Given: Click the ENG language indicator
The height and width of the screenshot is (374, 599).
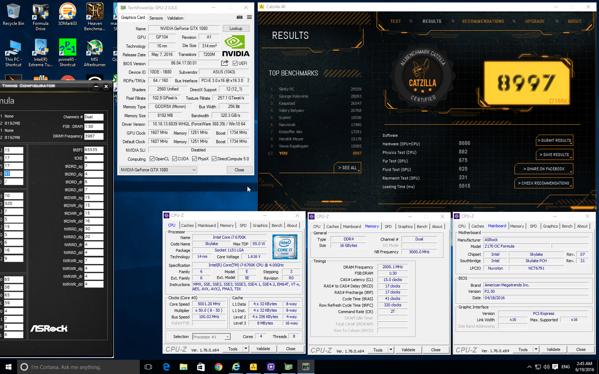Looking at the screenshot, I should 565,367.
